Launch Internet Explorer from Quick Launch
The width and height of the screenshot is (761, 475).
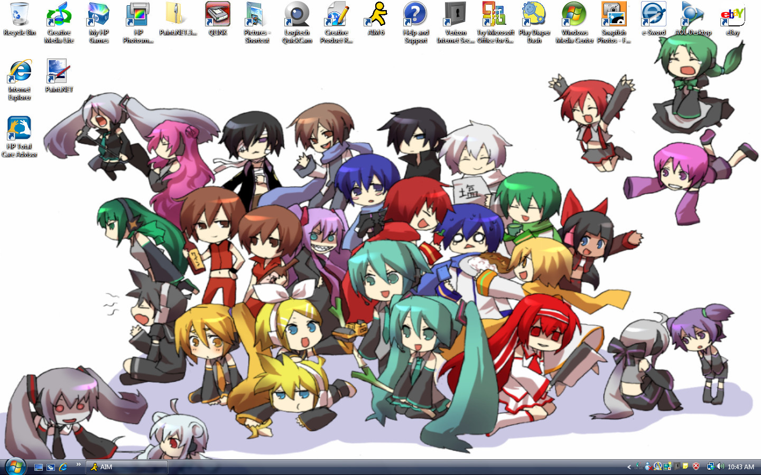tap(63, 467)
